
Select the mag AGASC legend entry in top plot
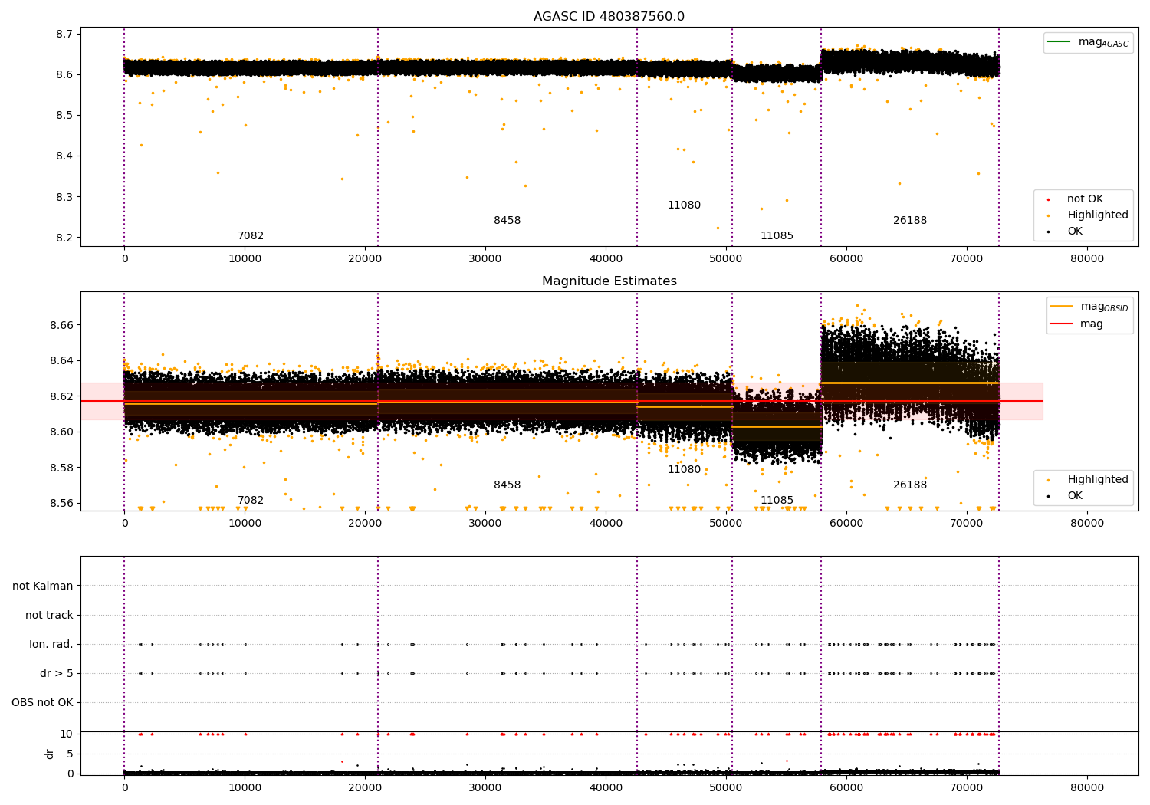1089,42
